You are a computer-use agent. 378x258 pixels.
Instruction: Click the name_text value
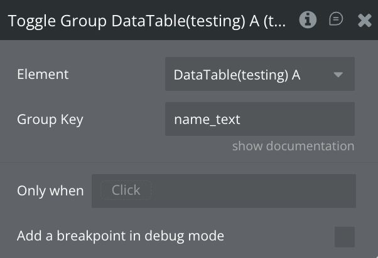tap(207, 119)
